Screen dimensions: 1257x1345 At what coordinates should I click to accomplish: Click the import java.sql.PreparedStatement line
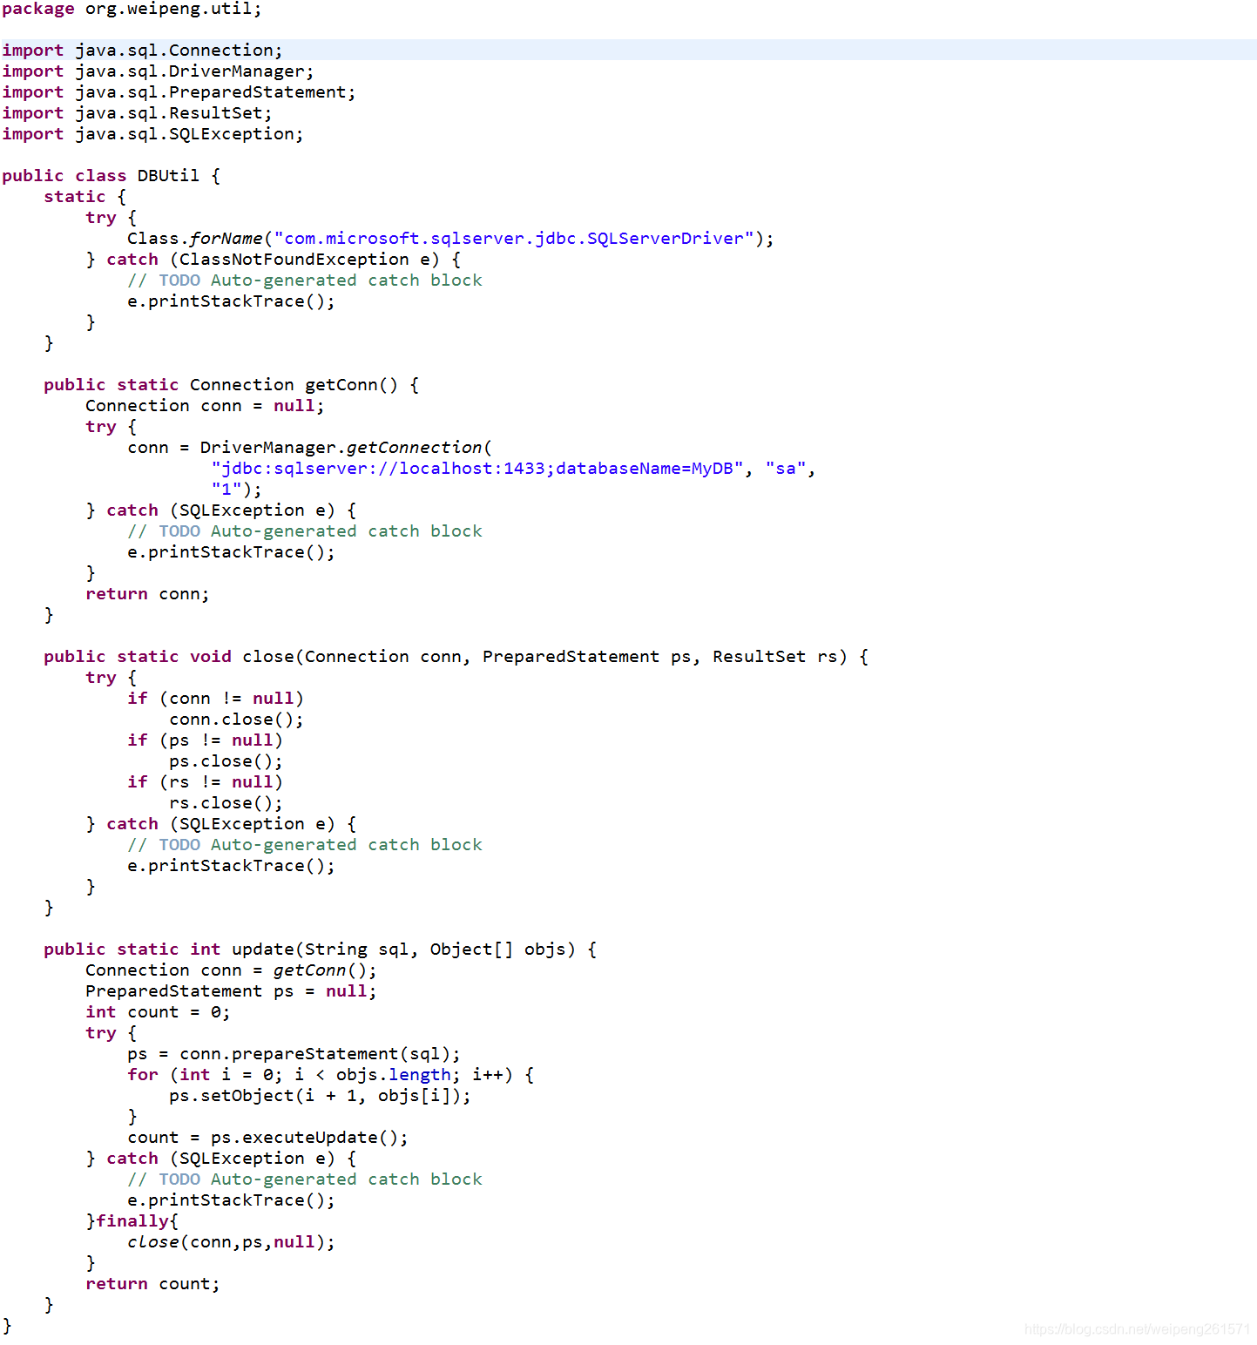pos(179,92)
